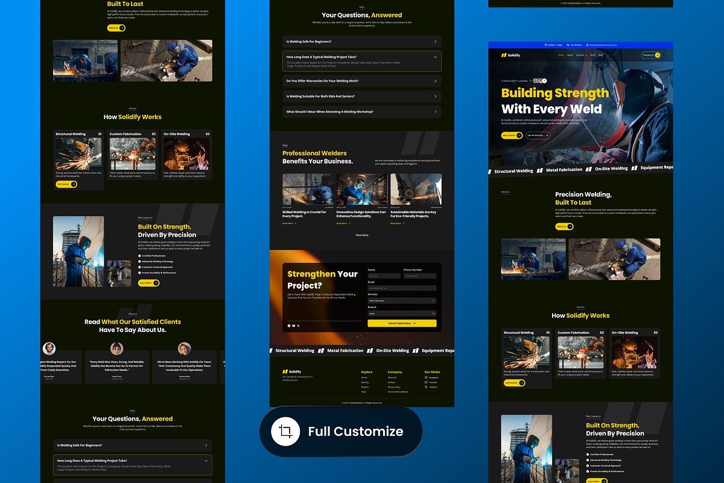
Task: Expand 'Is Welding Suitable For Both Kids And Seniors?'
Action: pos(362,96)
